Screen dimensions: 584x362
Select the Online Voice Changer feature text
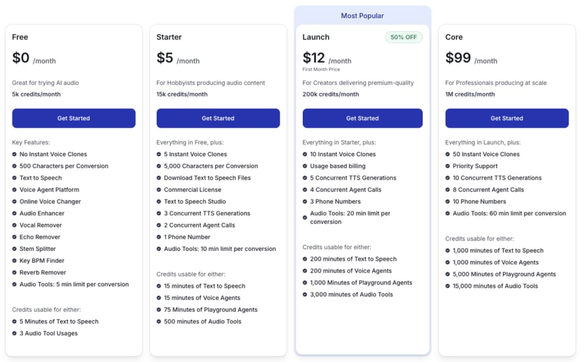pos(50,201)
